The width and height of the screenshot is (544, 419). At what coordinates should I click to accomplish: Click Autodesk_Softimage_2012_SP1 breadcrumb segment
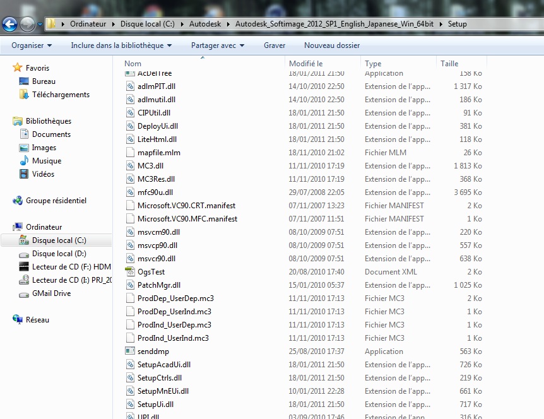pos(334,24)
